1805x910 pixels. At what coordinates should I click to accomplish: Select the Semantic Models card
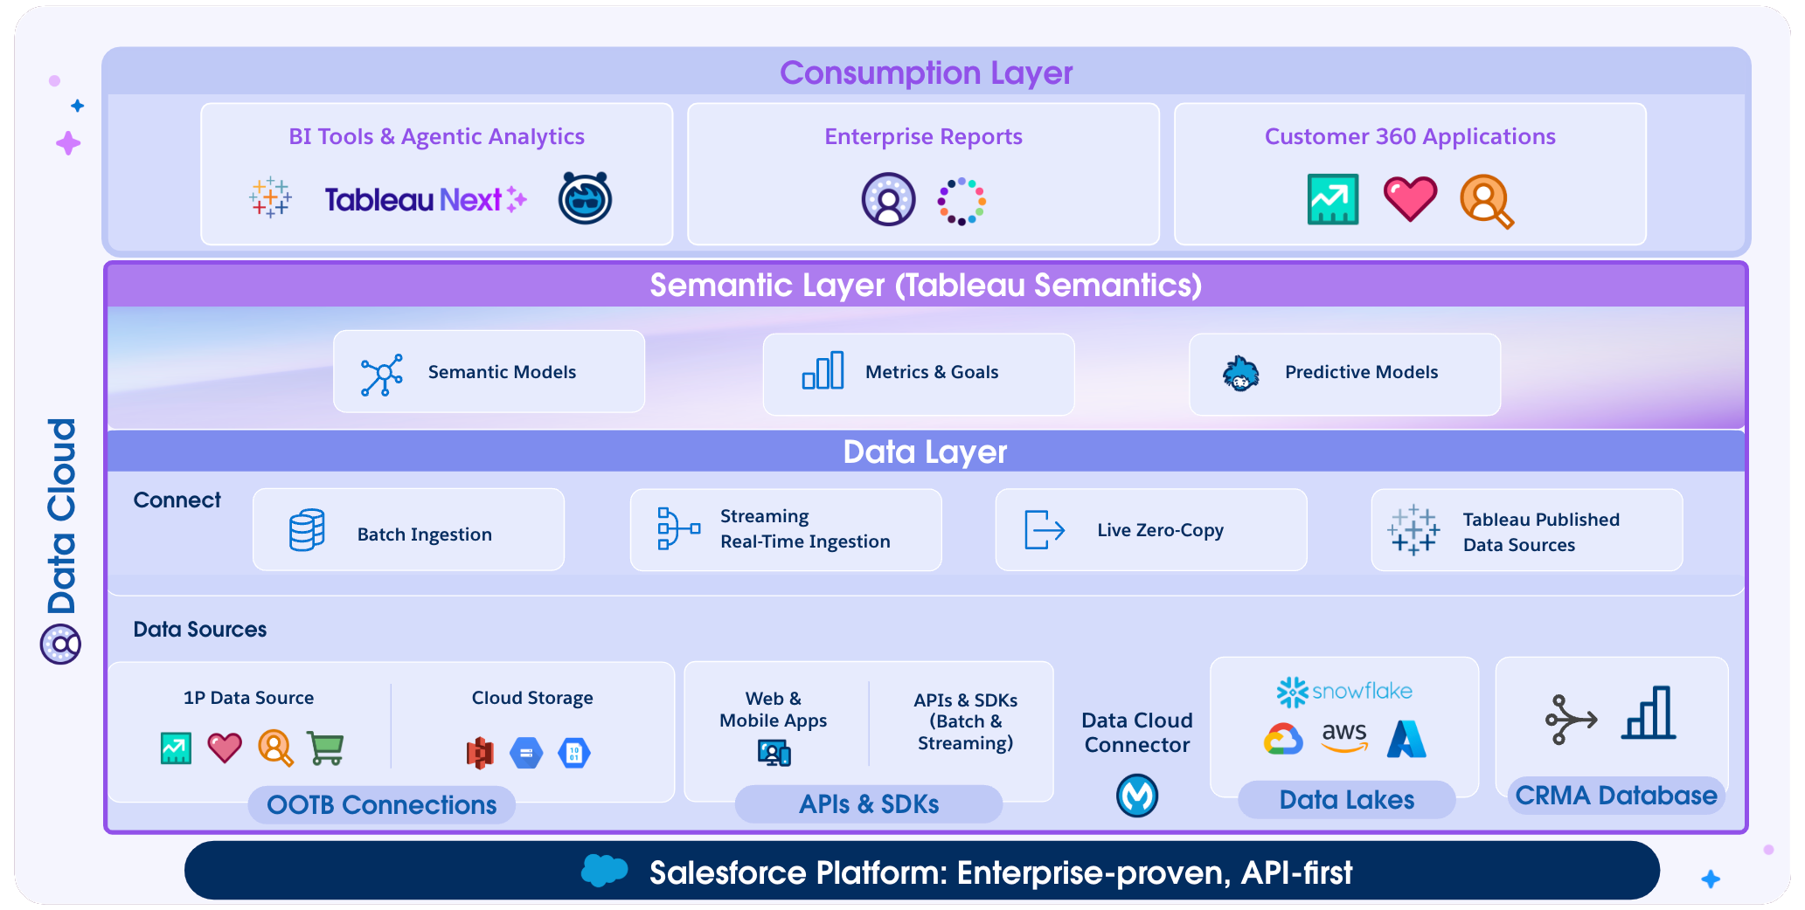[x=489, y=372]
